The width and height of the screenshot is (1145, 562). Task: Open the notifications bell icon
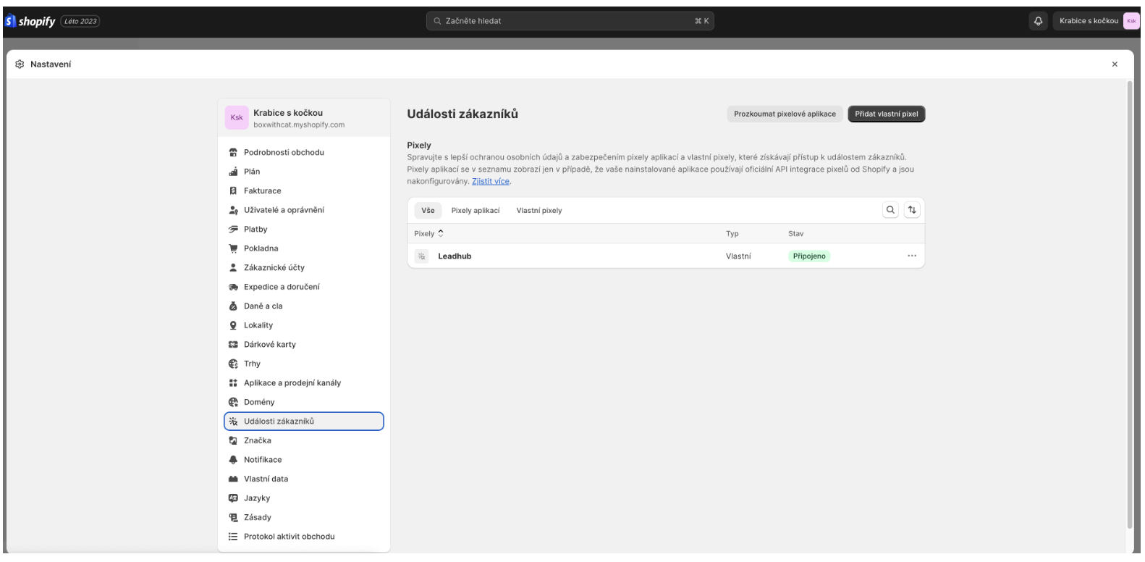pyautogui.click(x=1039, y=21)
